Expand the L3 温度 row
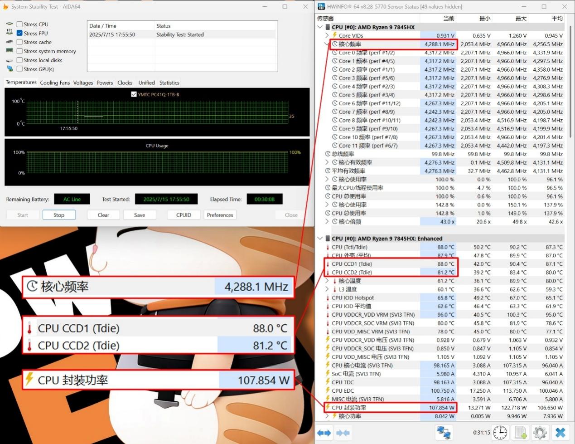The image size is (575, 444). click(327, 289)
